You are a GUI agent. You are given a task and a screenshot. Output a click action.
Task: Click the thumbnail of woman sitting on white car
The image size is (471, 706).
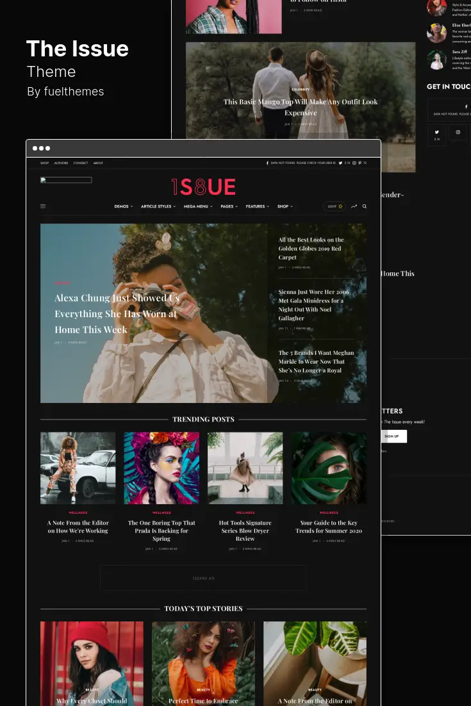tap(78, 468)
